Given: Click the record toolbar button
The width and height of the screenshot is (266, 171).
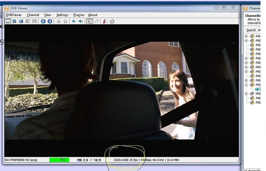Looking at the screenshot, I should (112, 21).
